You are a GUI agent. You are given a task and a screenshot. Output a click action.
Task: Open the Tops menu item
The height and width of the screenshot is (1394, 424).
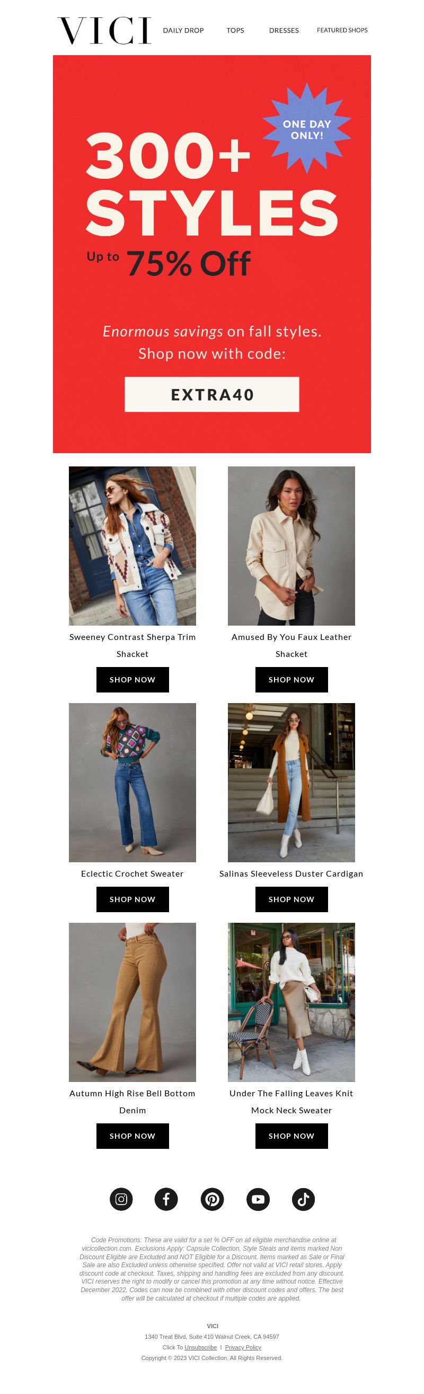(x=235, y=30)
